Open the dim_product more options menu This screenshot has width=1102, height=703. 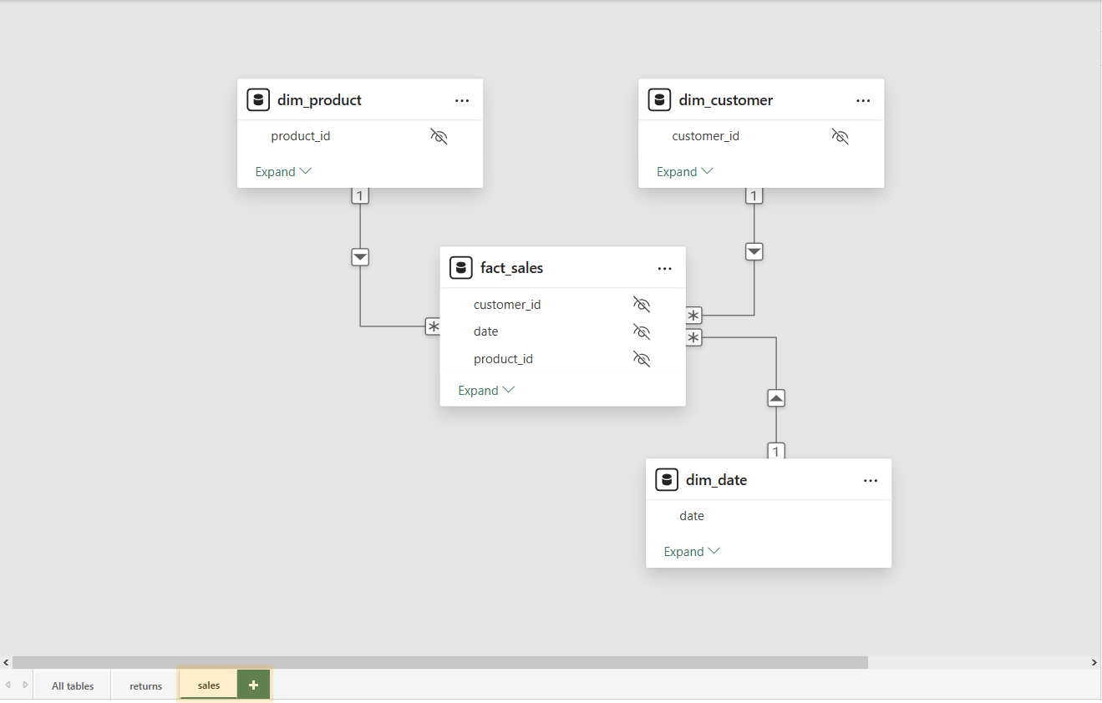[462, 99]
